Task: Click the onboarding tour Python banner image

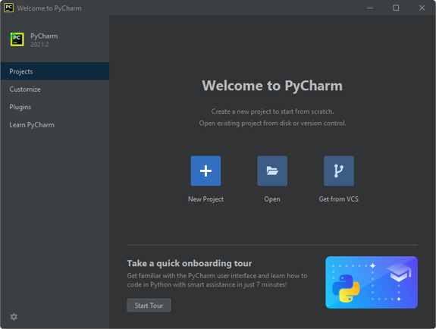Action: tap(372, 282)
